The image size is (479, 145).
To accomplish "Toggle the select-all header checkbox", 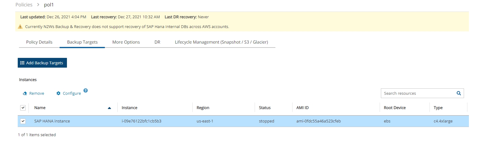I will (23, 108).
